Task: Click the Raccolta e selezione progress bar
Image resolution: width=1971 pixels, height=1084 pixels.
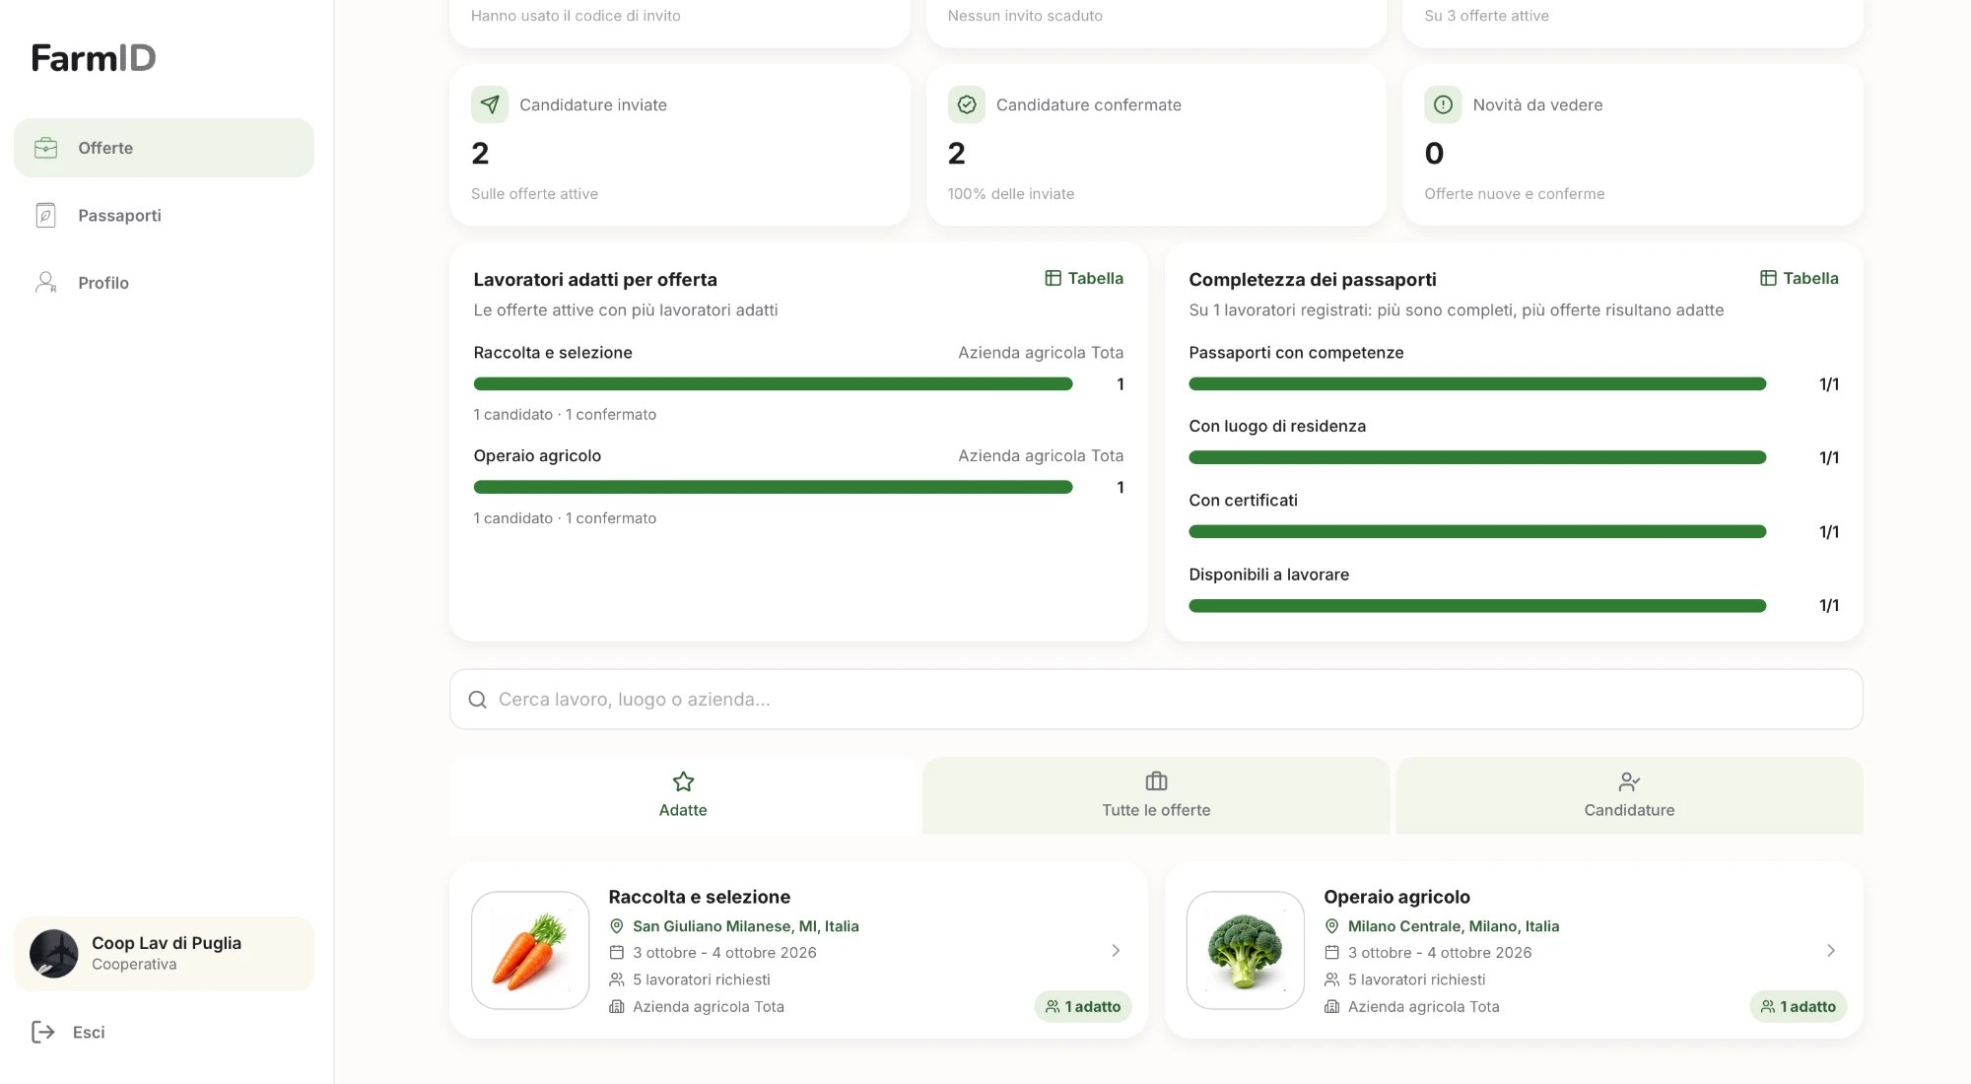Action: pos(773,384)
